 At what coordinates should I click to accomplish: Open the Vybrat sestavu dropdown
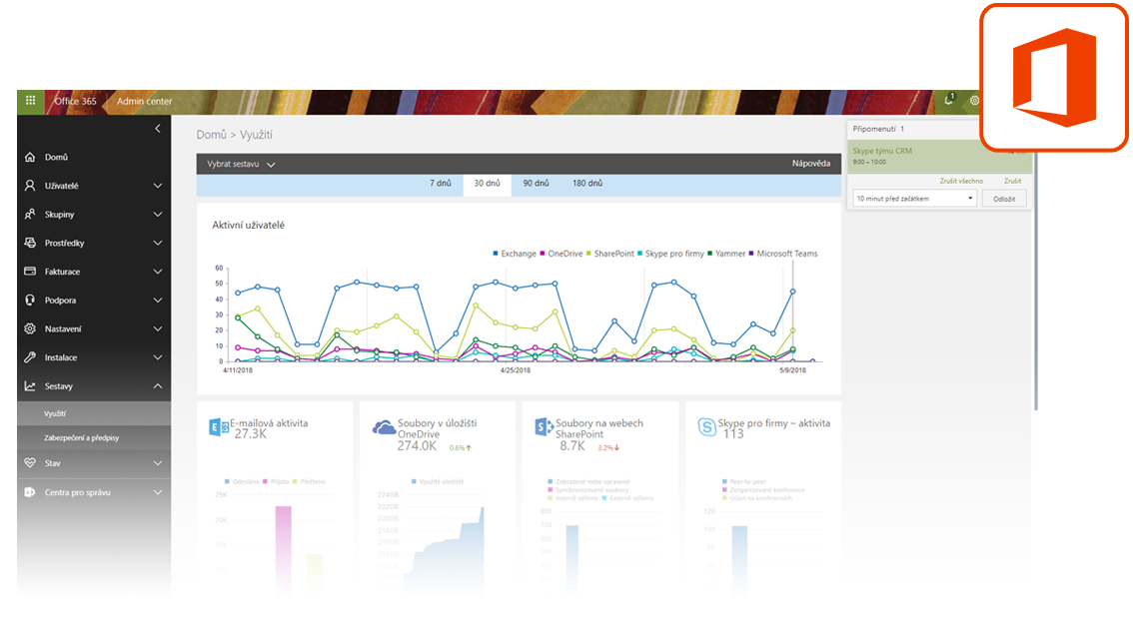tap(242, 164)
